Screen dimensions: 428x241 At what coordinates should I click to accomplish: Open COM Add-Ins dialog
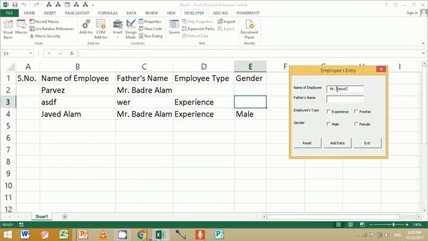tap(101, 29)
